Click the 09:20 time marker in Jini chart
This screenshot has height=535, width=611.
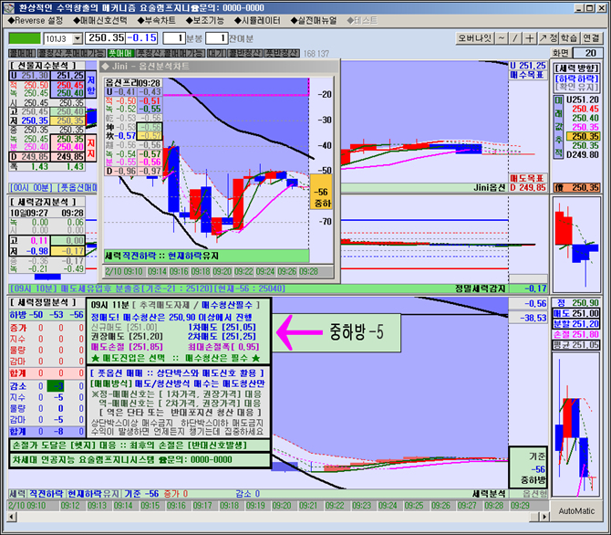pos(223,271)
